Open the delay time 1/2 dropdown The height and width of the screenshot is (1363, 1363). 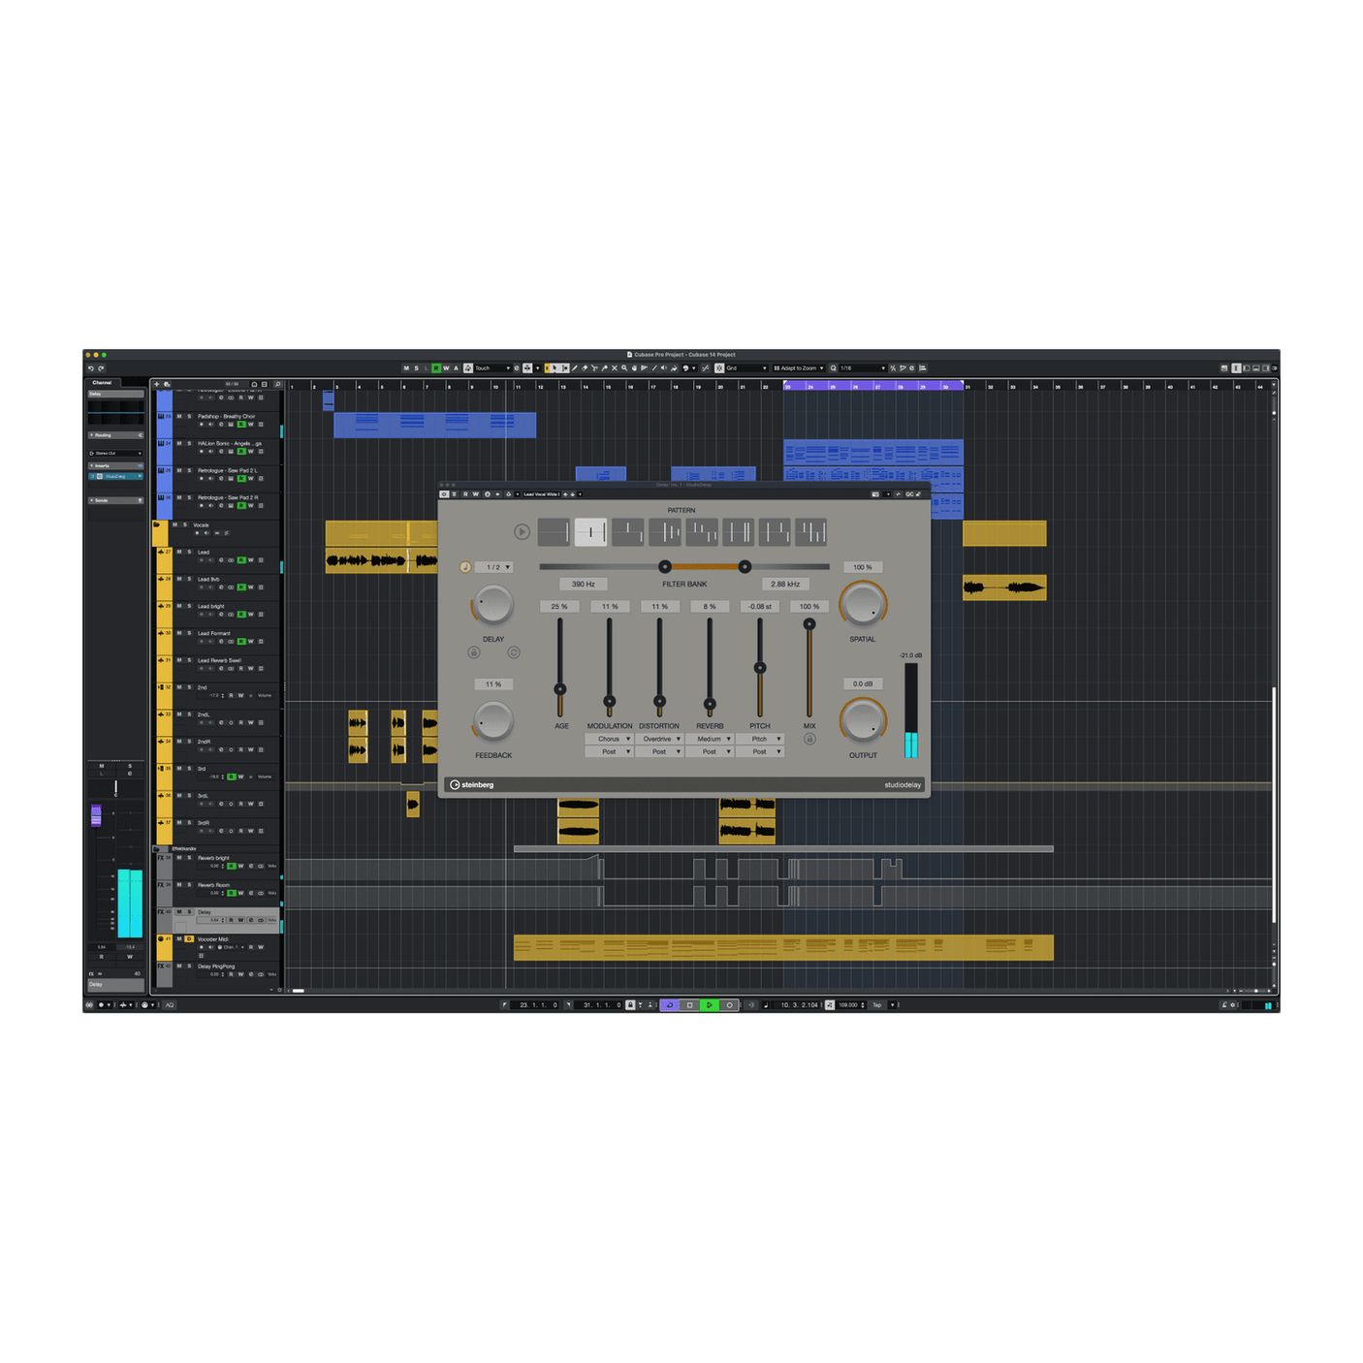click(x=497, y=567)
